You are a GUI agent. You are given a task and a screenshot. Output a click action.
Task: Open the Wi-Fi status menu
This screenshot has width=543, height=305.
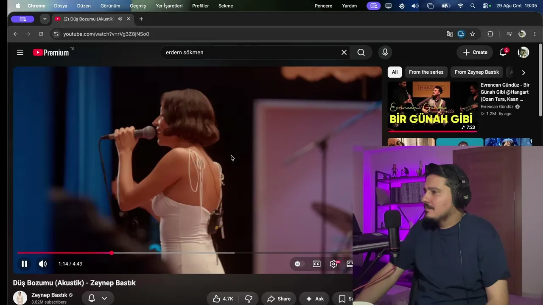click(460, 6)
